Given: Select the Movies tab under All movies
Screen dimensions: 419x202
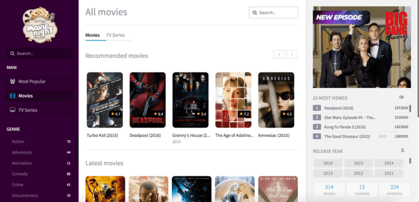Looking at the screenshot, I should [x=92, y=35].
